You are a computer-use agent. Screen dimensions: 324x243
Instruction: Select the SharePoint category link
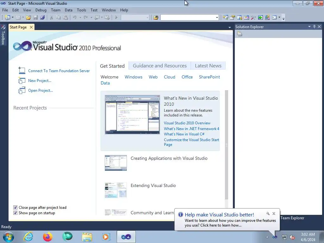coord(209,77)
